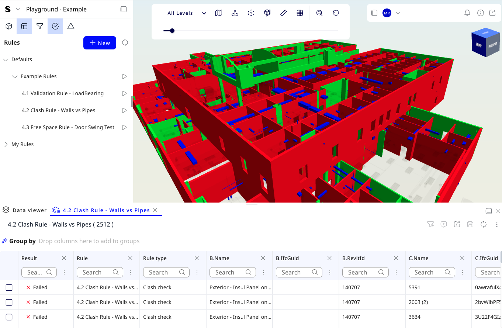Reset the view with the rotate-back icon
Image resolution: width=502 pixels, height=328 pixels.
click(x=336, y=13)
